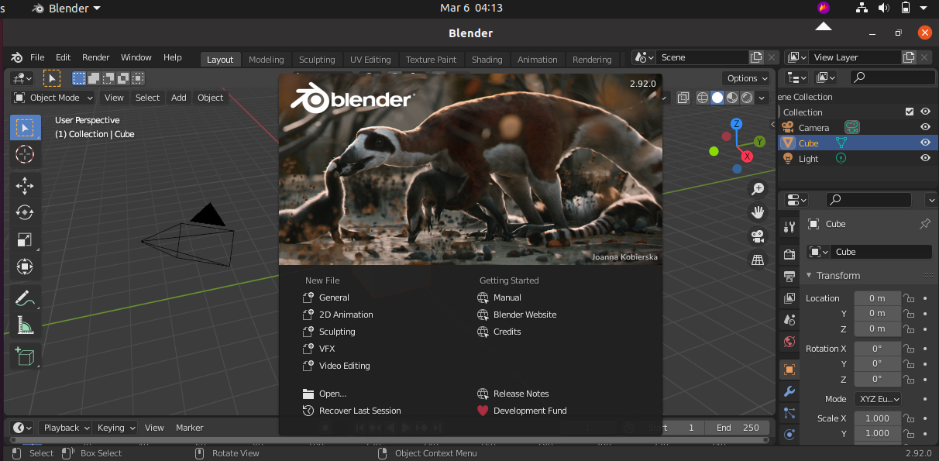Hide the Light with its eye icon
This screenshot has width=939, height=461.
(x=925, y=158)
